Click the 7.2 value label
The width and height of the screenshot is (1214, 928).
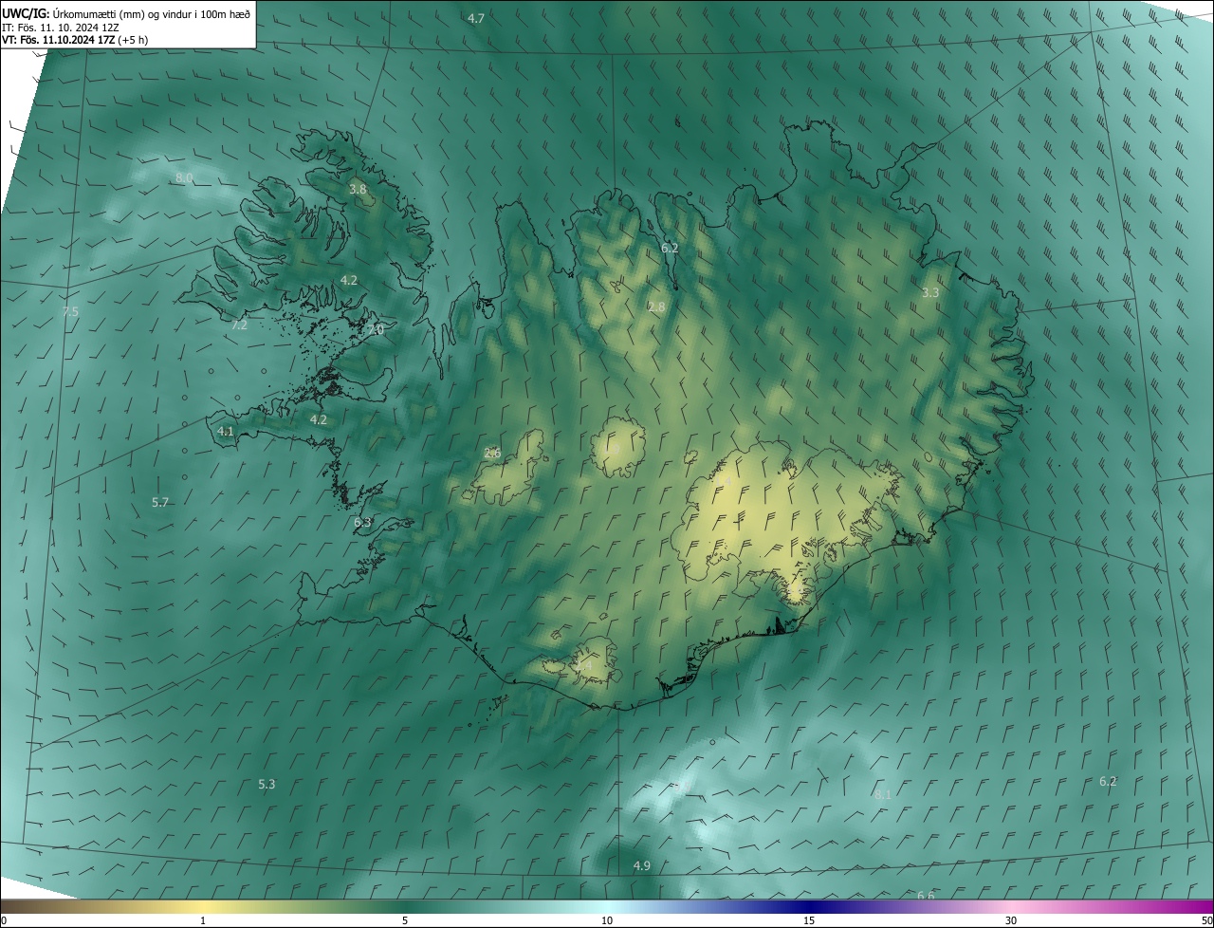pos(239,325)
